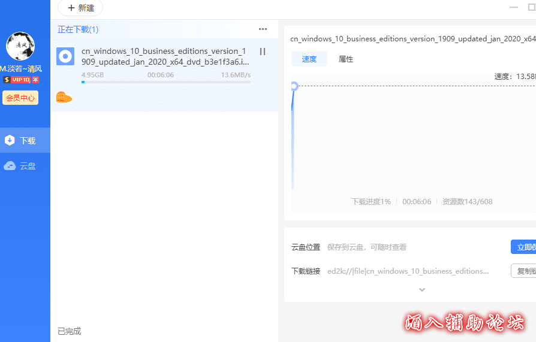Image resolution: width=536 pixels, height=342 pixels.
Task: Open the three-dot more options menu
Action: pyautogui.click(x=263, y=29)
